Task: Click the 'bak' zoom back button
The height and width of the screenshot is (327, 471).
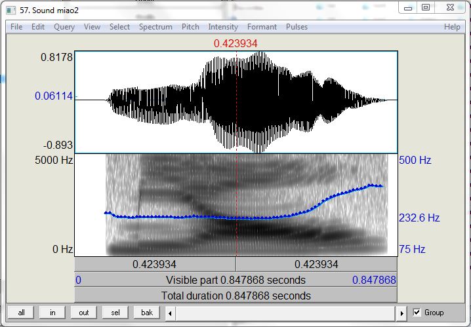Action: [x=147, y=313]
